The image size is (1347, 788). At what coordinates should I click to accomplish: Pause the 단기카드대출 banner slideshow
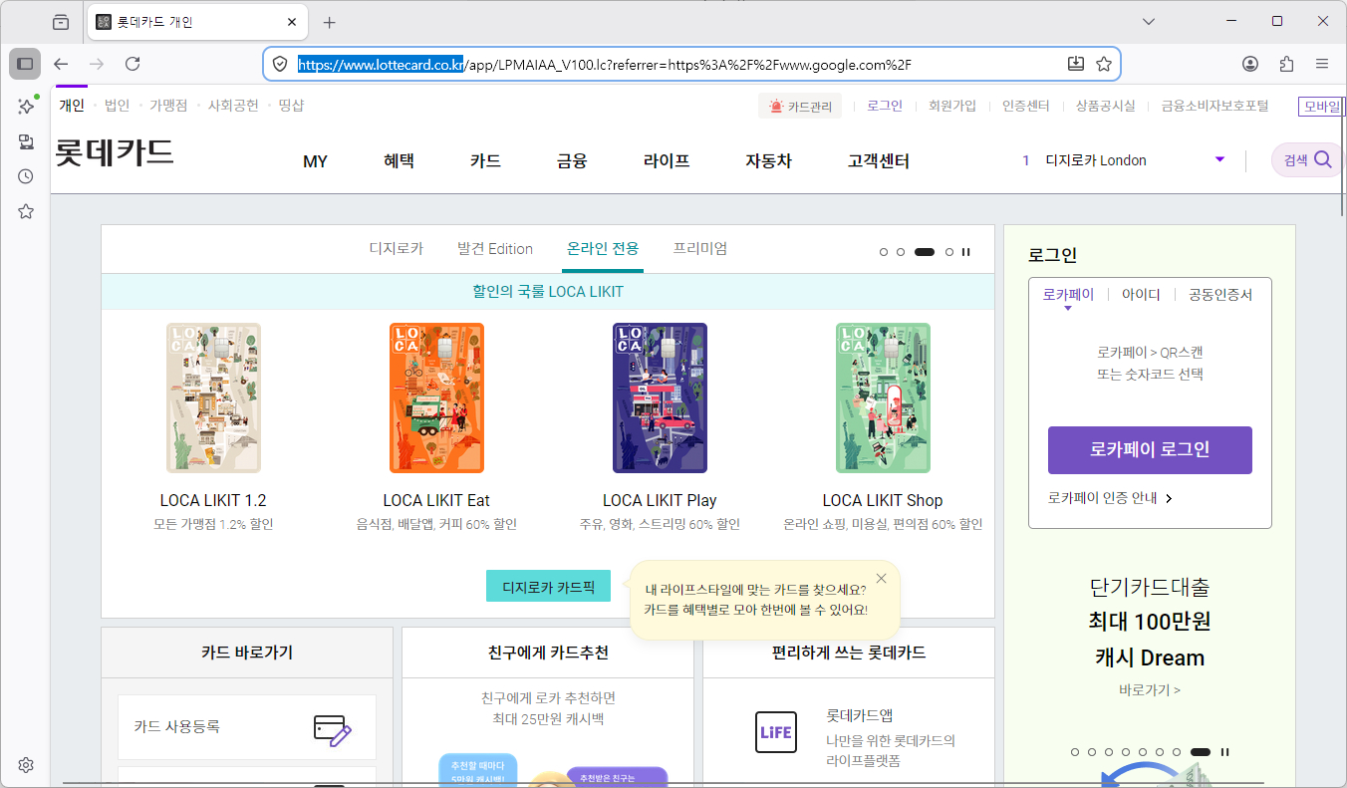click(x=1225, y=752)
